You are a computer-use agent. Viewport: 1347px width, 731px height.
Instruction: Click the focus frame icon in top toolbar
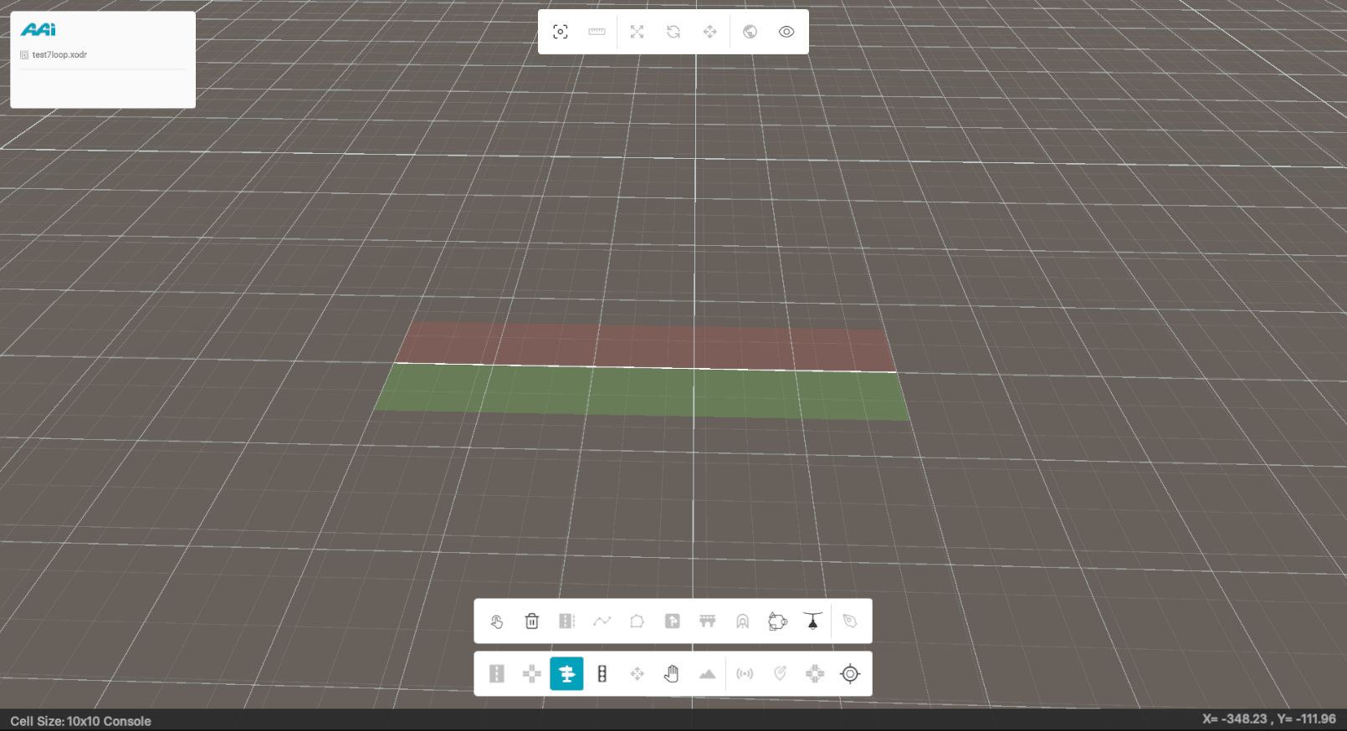(x=561, y=32)
